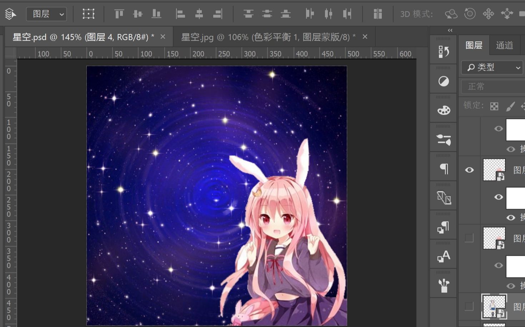Image resolution: width=525 pixels, height=327 pixels.
Task: Show the hidden pink-haired smart object layer
Action: click(x=469, y=238)
